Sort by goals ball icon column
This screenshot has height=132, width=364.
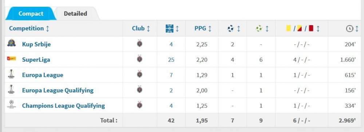234,28
